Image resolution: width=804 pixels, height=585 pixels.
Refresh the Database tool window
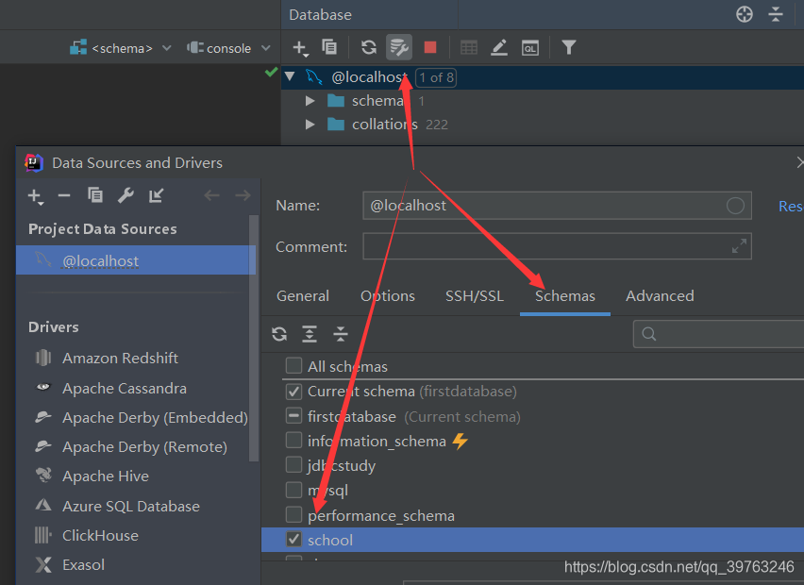point(368,48)
